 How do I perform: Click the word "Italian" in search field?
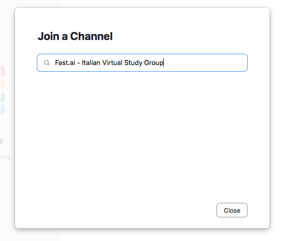click(92, 63)
